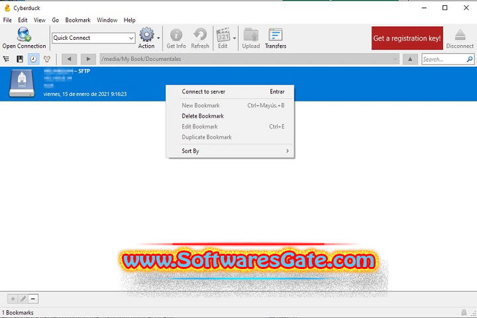Choose New Bookmark in context menu

[x=231, y=105]
